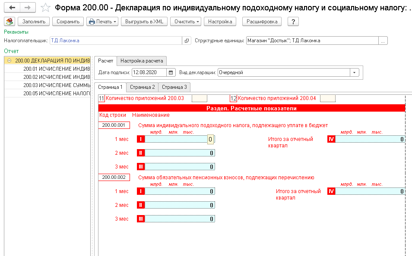Open calendar picker for Дата подписи

171,72
